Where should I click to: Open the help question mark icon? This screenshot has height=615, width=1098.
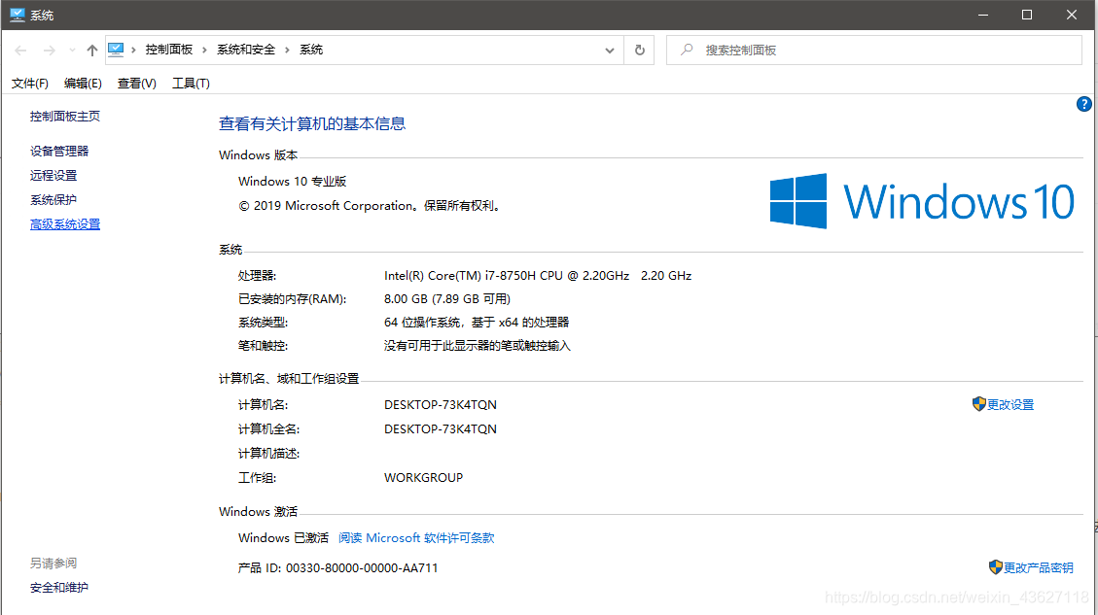1083,104
